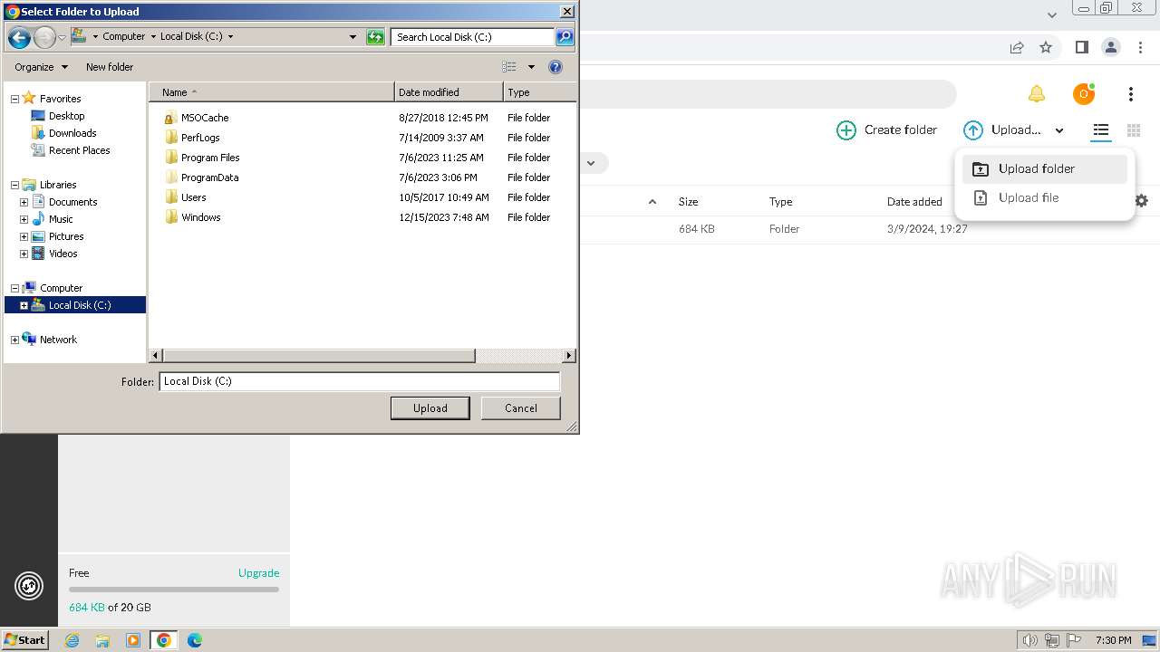Click the storage usage progress bar
The width and height of the screenshot is (1160, 652).
pyautogui.click(x=174, y=590)
